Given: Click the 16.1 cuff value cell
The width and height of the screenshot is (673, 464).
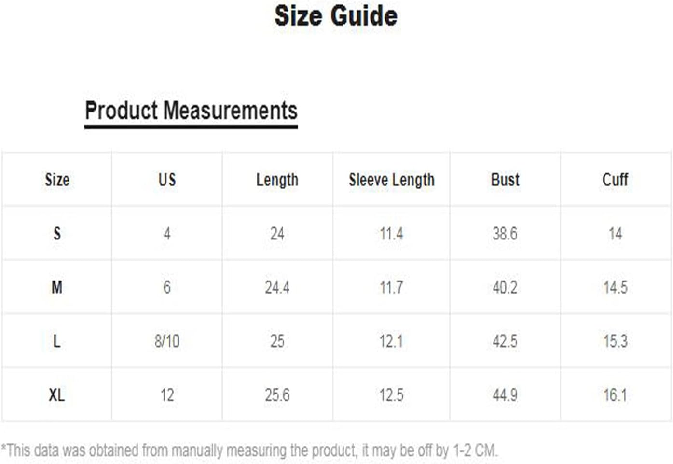Looking at the screenshot, I should 615,395.
